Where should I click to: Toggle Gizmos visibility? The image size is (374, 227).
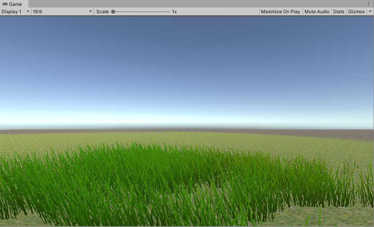tap(356, 11)
